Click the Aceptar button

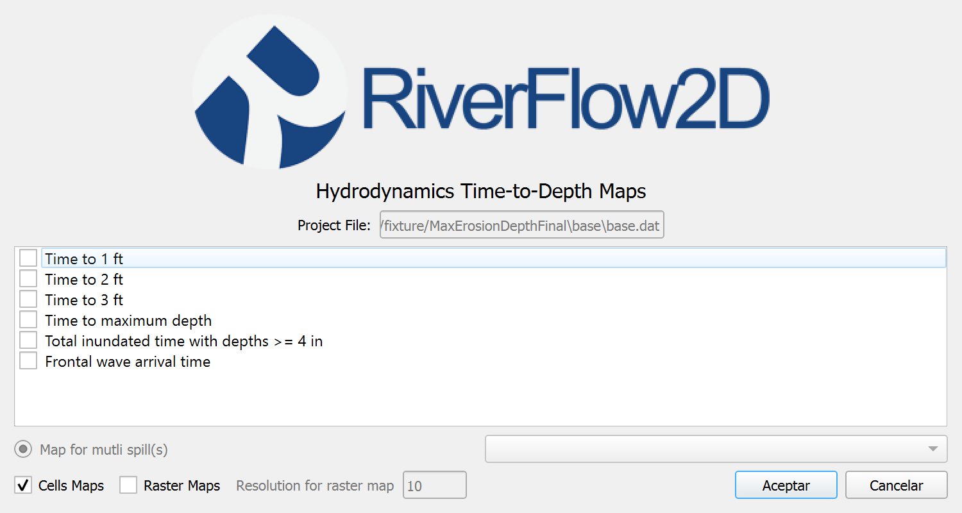[x=786, y=485]
